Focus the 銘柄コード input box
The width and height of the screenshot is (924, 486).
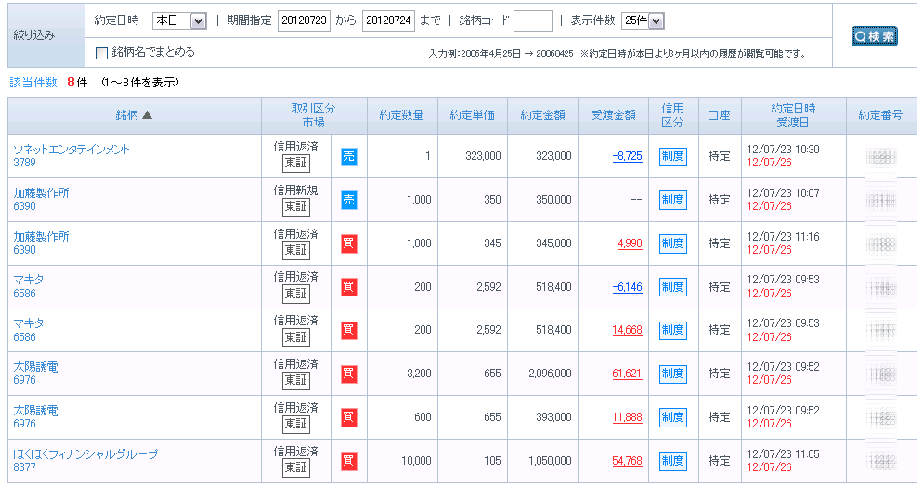click(532, 21)
